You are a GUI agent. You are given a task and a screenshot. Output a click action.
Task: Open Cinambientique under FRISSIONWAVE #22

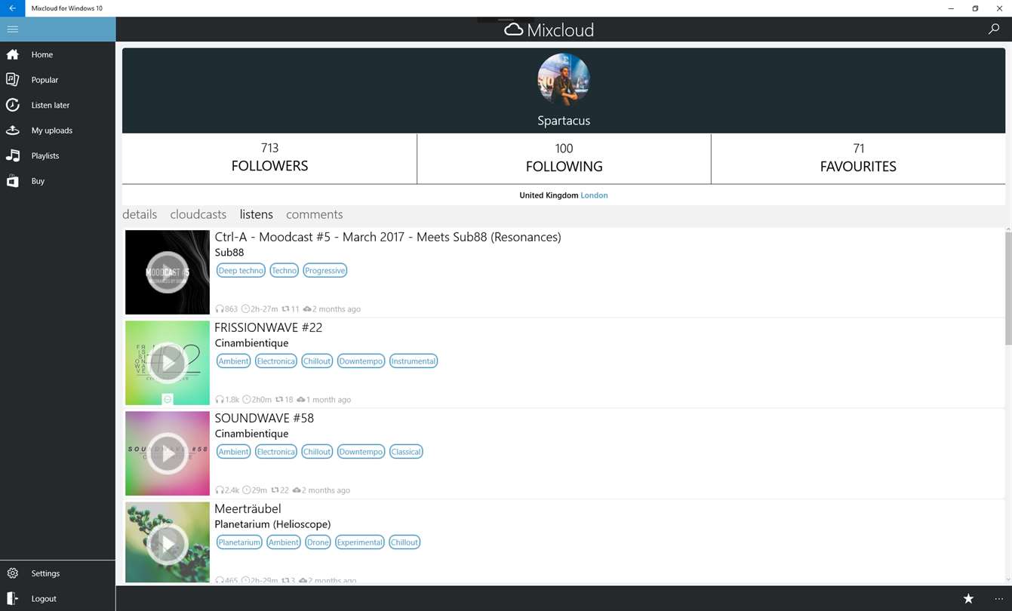click(251, 343)
